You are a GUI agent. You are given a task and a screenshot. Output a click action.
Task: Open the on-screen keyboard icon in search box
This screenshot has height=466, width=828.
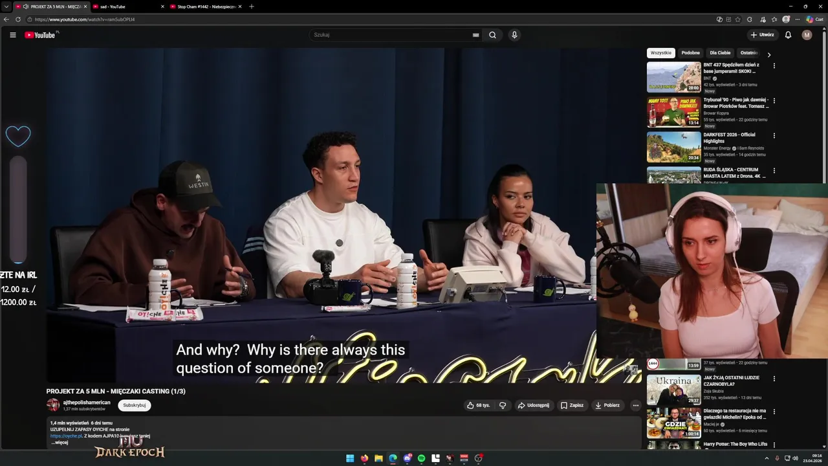(475, 35)
